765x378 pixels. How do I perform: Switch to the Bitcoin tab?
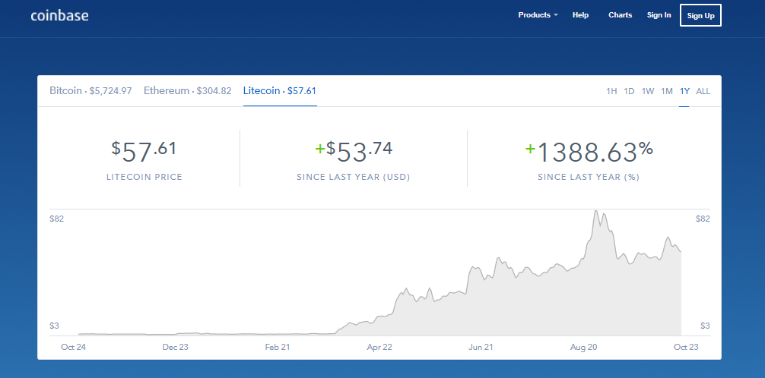(x=90, y=91)
